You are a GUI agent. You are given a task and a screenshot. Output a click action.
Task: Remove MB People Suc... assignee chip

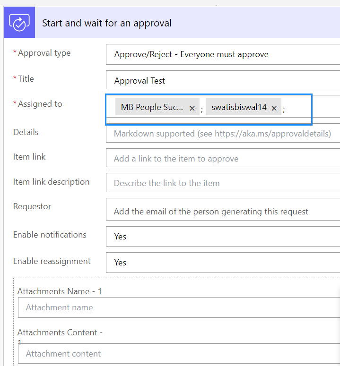point(192,108)
